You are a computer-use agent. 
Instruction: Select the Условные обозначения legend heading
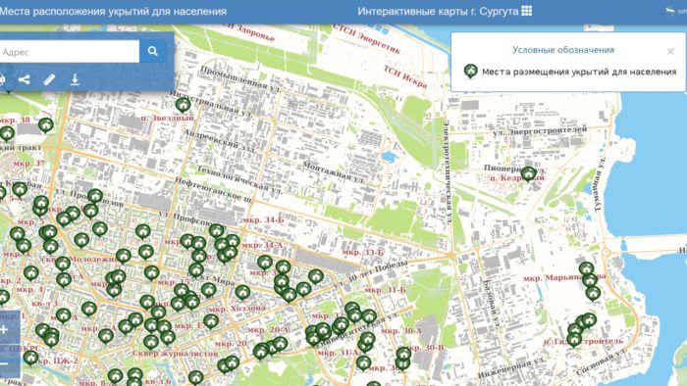563,50
